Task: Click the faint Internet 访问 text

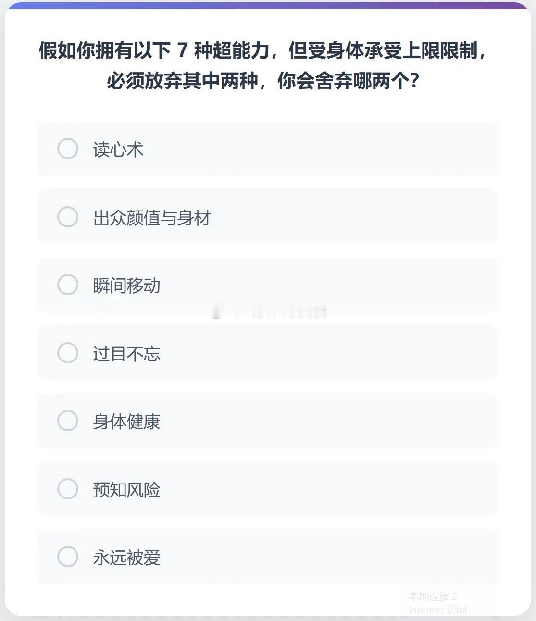Action: pyautogui.click(x=437, y=610)
